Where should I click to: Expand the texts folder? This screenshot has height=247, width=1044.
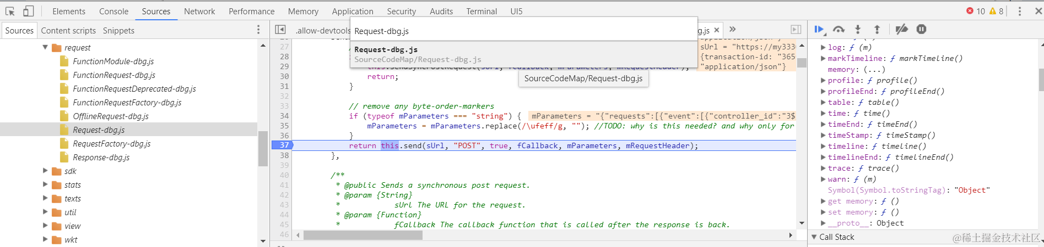tap(45, 198)
